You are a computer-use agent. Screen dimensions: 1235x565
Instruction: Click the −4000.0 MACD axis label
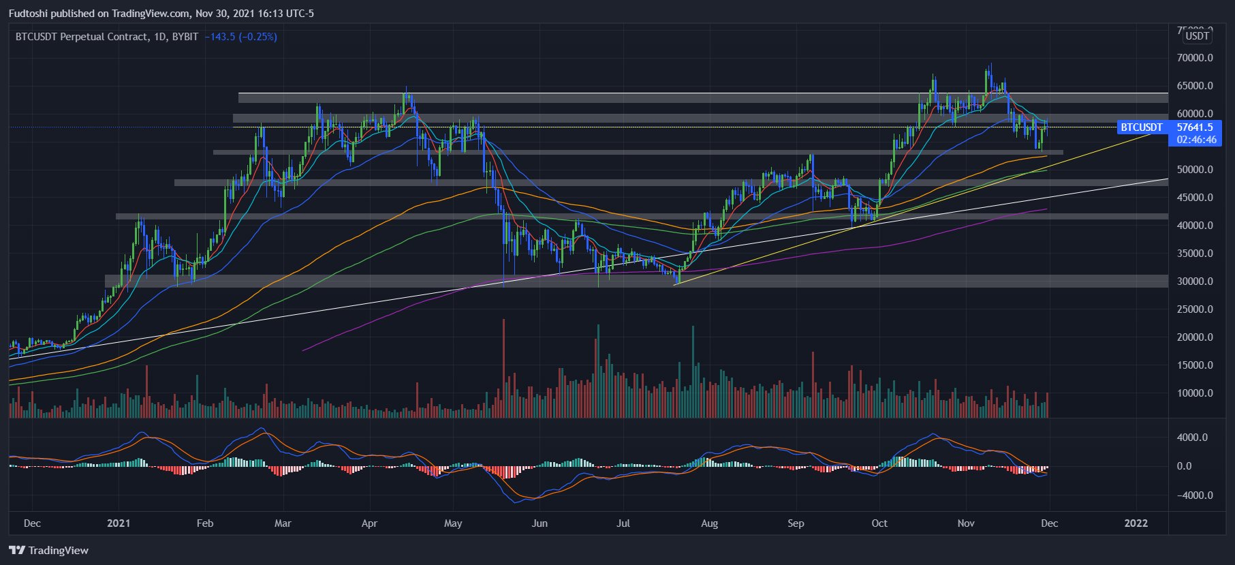(x=1195, y=495)
